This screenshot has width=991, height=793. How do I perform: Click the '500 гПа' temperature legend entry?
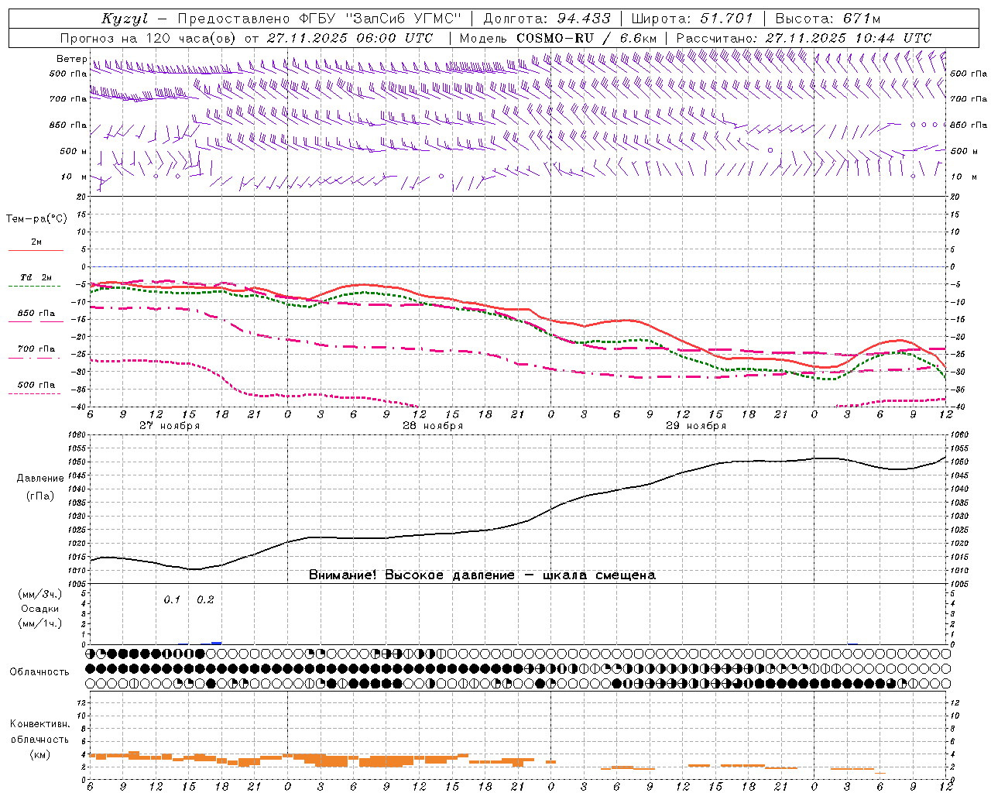coord(36,385)
